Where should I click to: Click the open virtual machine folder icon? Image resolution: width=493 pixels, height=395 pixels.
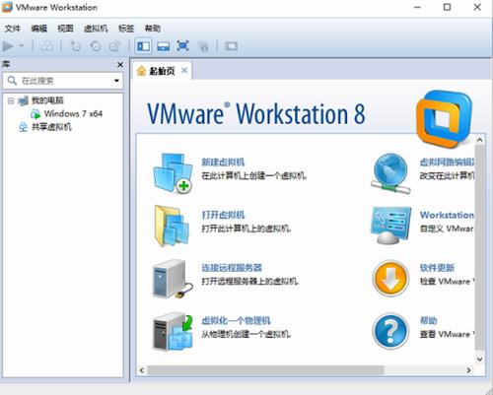(x=172, y=226)
